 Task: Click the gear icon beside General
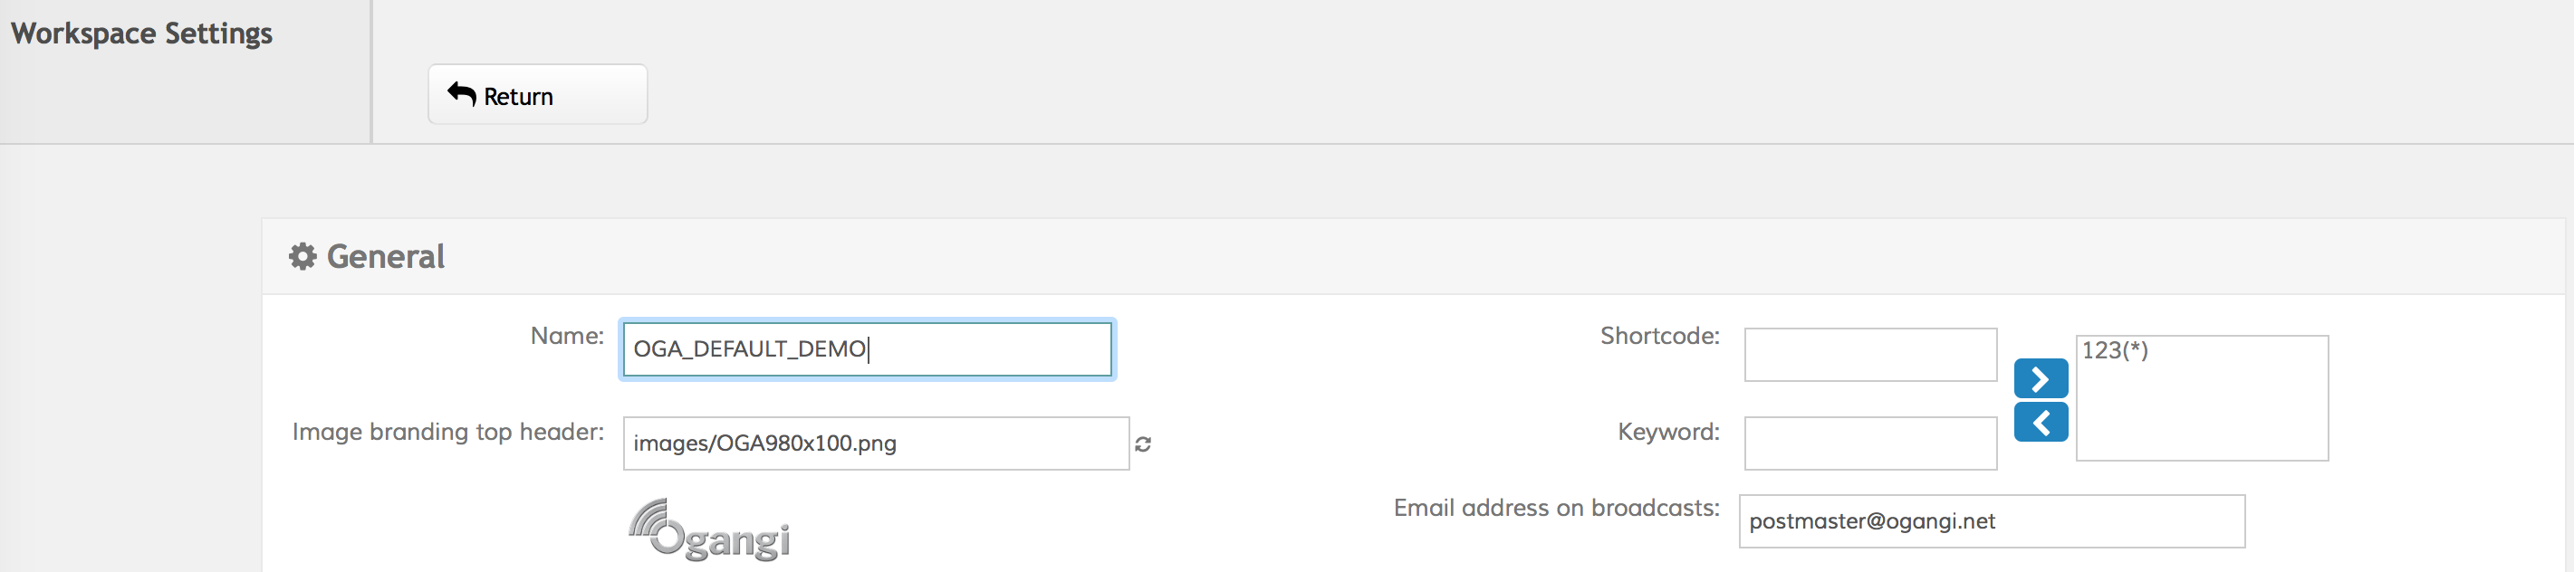(x=302, y=256)
